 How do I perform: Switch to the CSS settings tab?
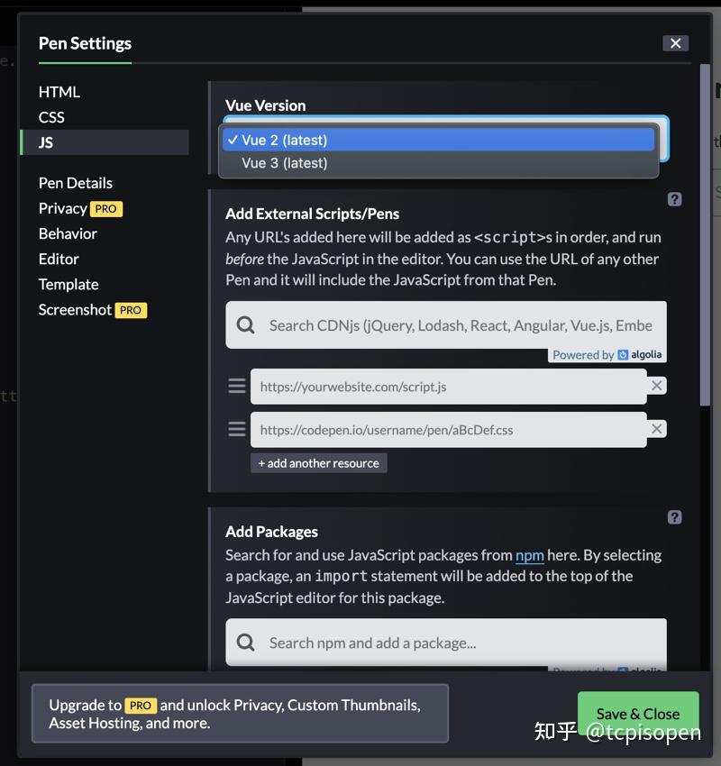[x=51, y=117]
